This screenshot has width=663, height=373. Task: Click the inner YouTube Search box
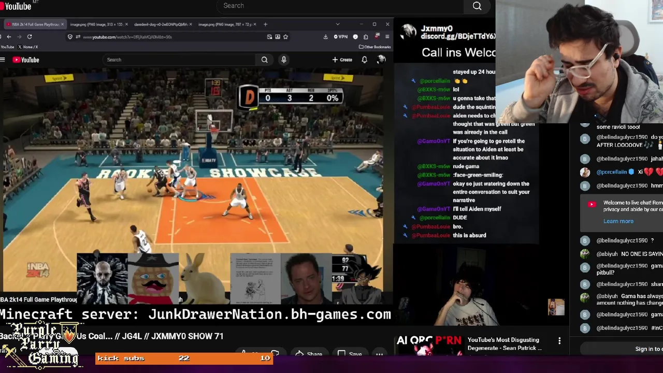pos(179,60)
